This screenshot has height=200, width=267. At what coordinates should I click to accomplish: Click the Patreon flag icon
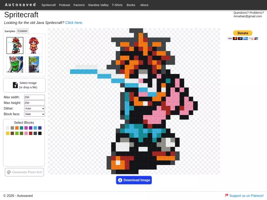pos(227,195)
